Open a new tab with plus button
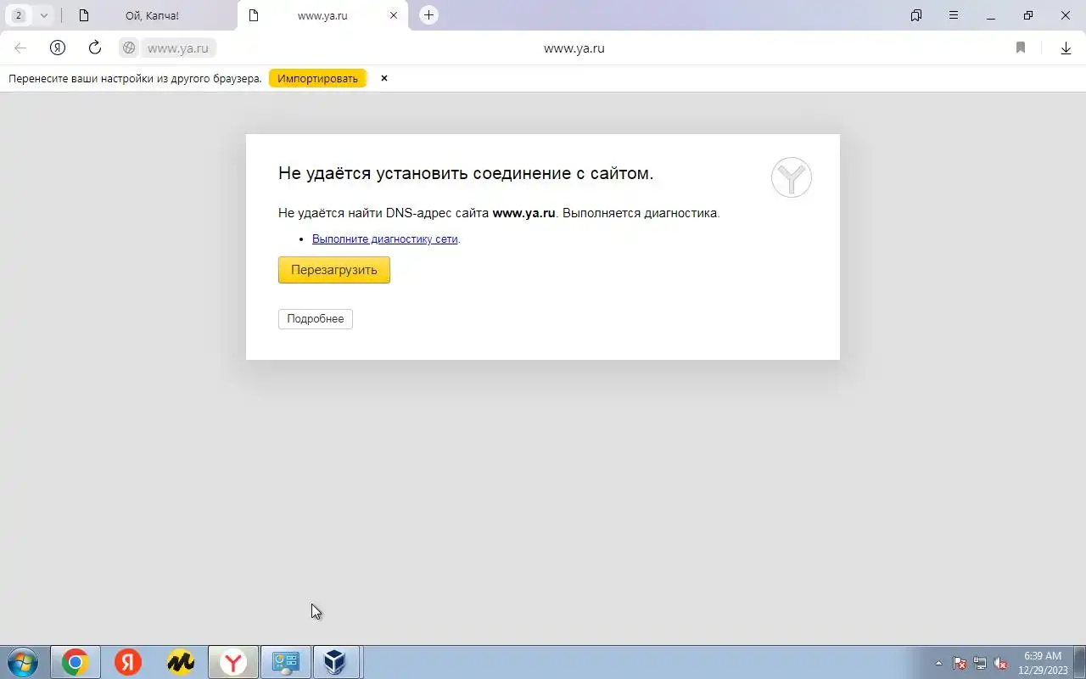This screenshot has height=679, width=1086. pyautogui.click(x=429, y=15)
